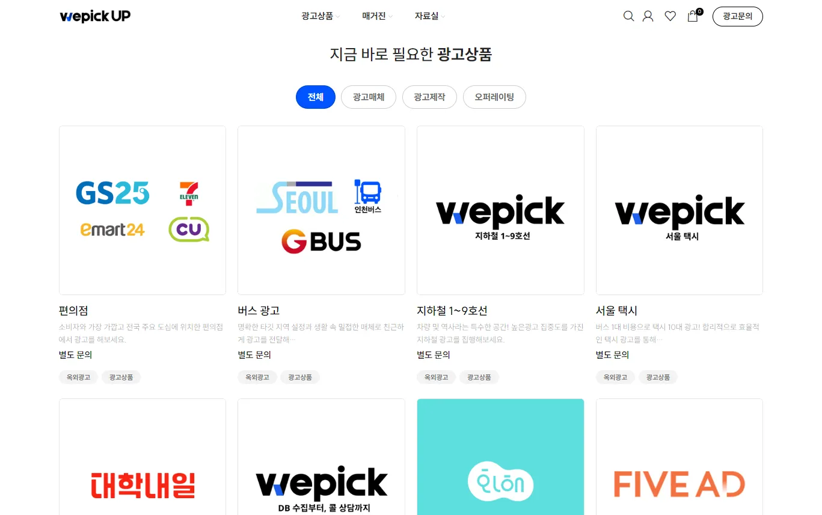
Task: Click the 광고상품 tag under 버스 광고
Action: [x=300, y=377]
